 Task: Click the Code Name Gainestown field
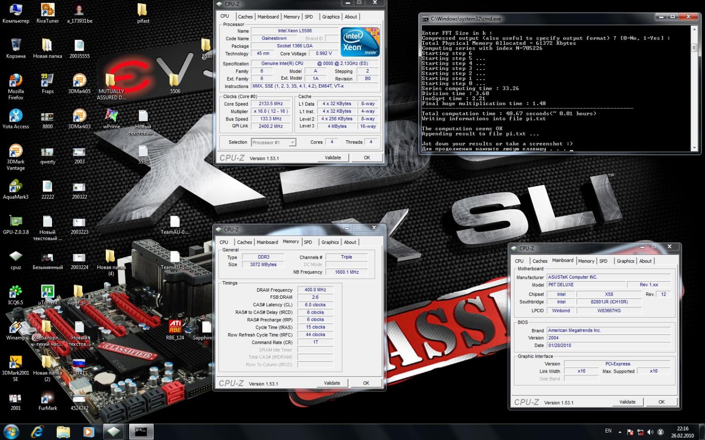(x=274, y=38)
